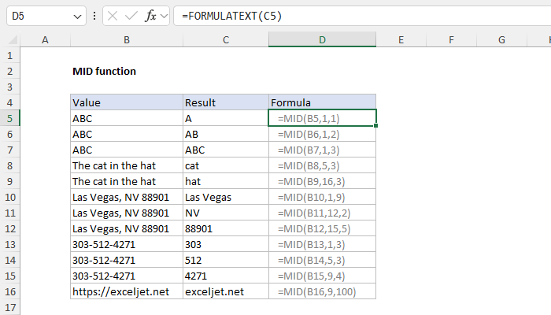
Task: Select cell with =MID(B12,15,5)
Action: point(322,228)
